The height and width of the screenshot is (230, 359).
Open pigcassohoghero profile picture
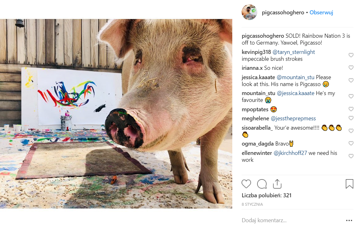249,12
